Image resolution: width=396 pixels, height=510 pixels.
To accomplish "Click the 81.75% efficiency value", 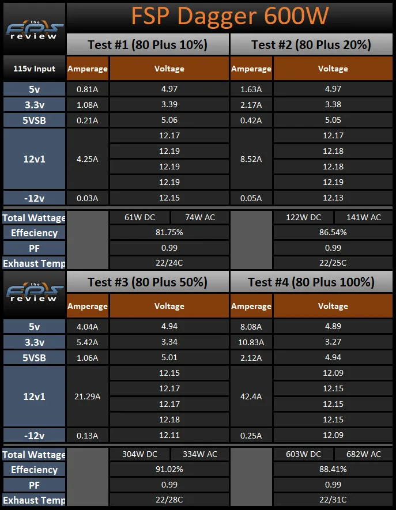I will 169,233.
